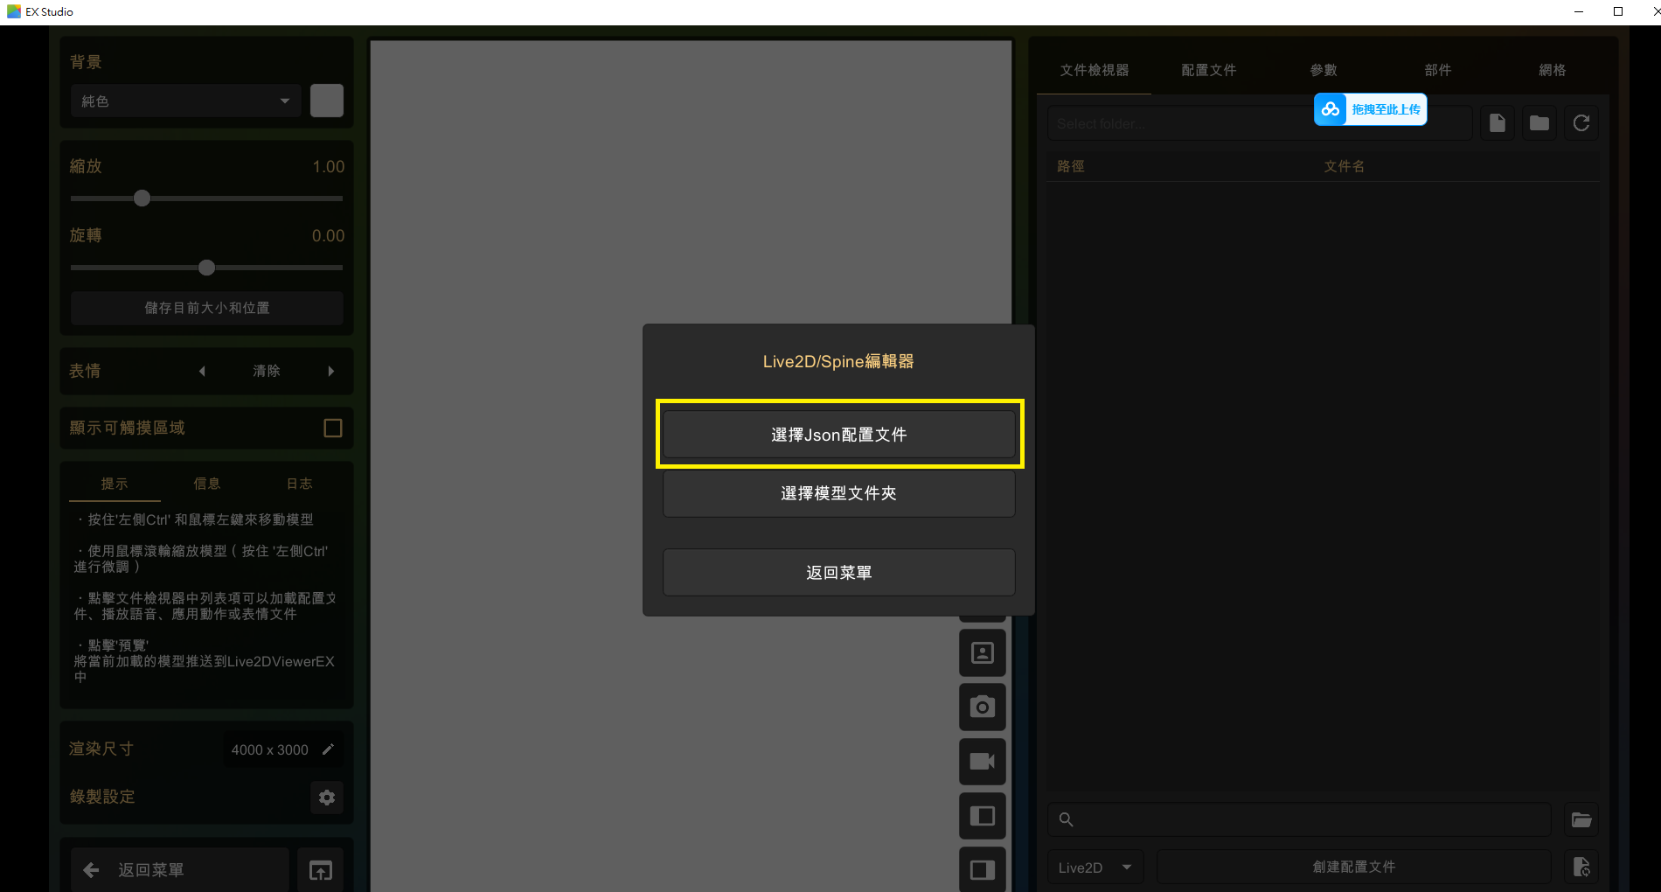Click the Select folder input field

click(1180, 124)
